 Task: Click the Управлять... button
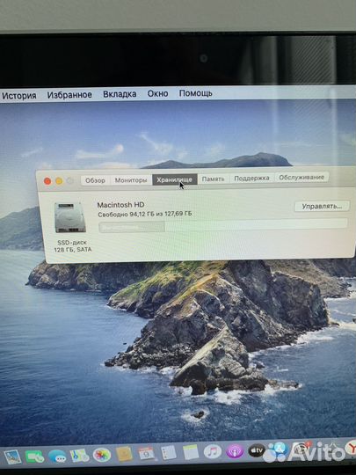(322, 207)
